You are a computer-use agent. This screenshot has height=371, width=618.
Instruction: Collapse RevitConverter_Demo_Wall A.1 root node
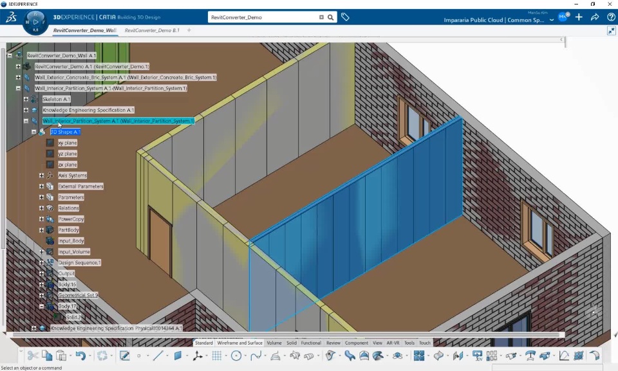pyautogui.click(x=10, y=55)
